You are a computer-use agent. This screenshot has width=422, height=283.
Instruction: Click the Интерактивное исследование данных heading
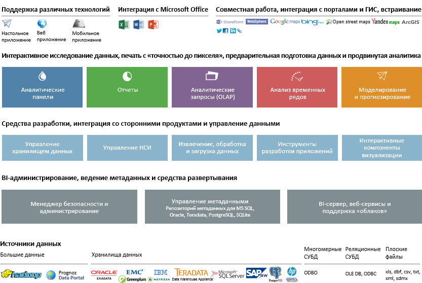tap(211, 56)
